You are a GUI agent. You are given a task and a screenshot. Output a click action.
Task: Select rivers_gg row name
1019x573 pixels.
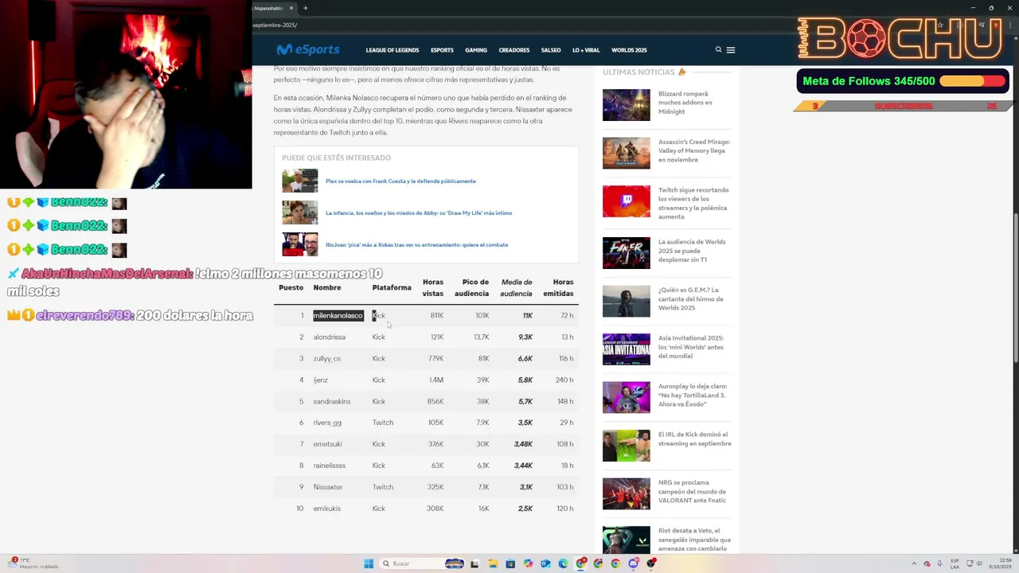327,423
